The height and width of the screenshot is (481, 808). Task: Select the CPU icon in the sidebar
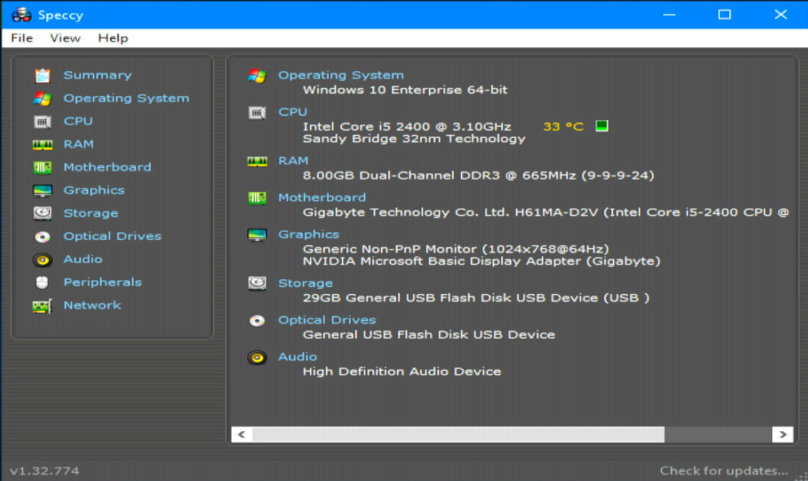click(41, 121)
